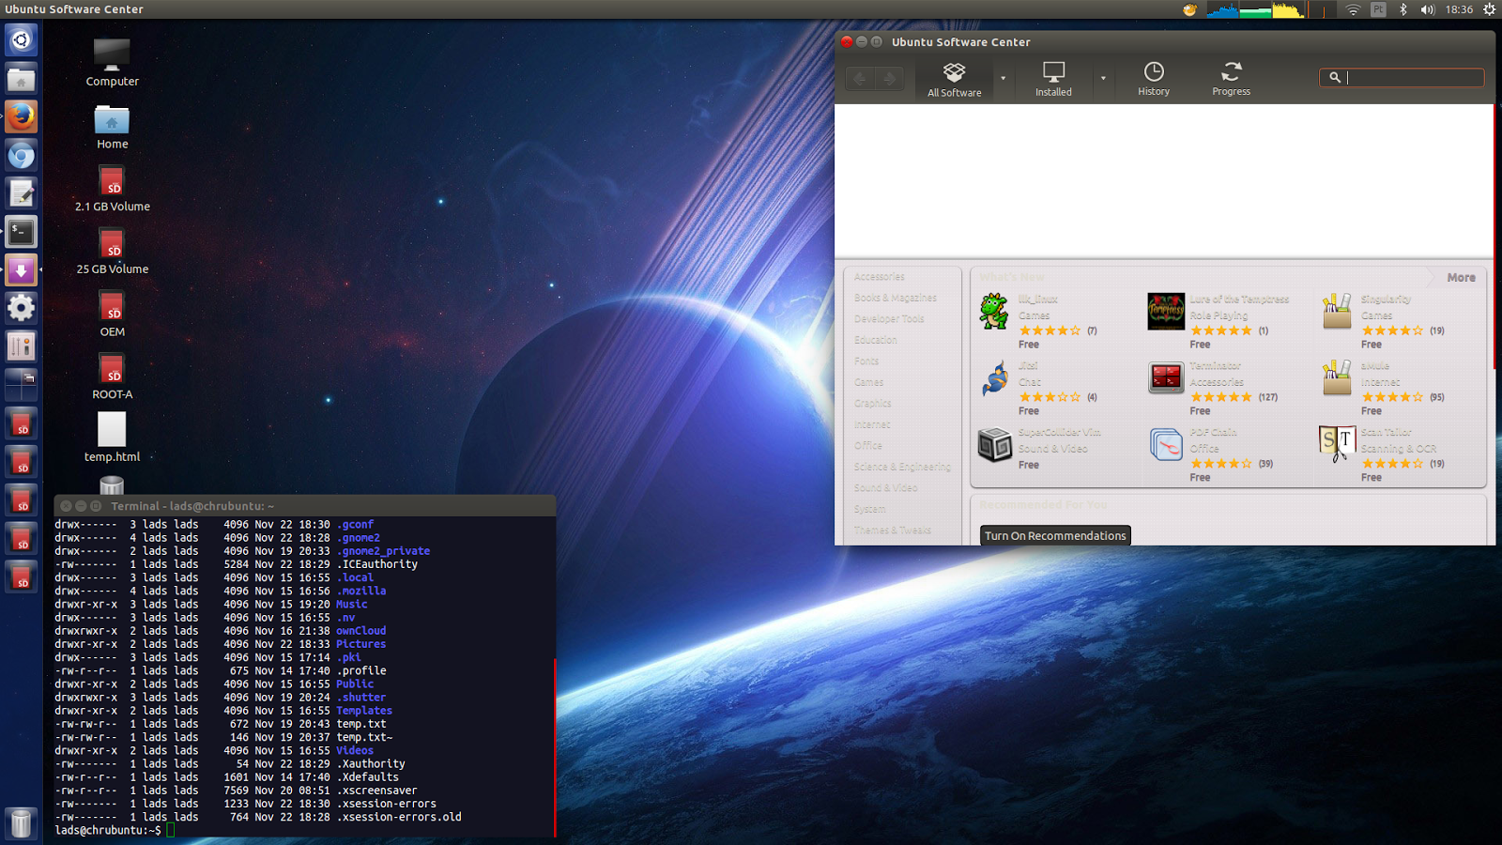Viewport: 1502px width, 845px height.
Task: Open the Scan Tailor app icon
Action: (x=1337, y=444)
